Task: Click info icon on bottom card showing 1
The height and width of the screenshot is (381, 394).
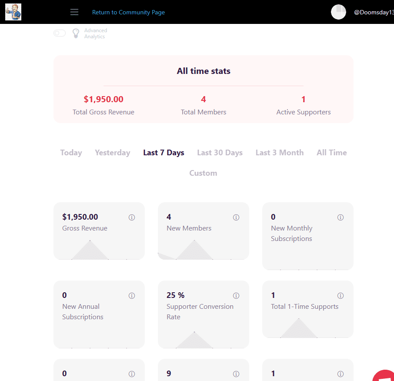Action: 341,374
